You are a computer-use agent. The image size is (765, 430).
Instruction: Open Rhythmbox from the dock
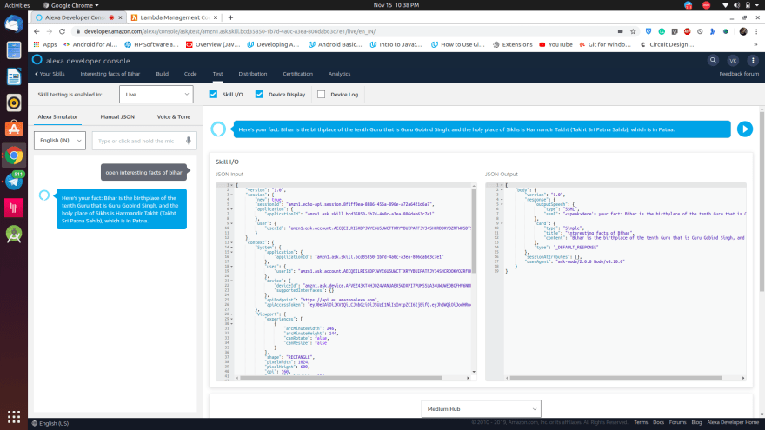pos(14,103)
